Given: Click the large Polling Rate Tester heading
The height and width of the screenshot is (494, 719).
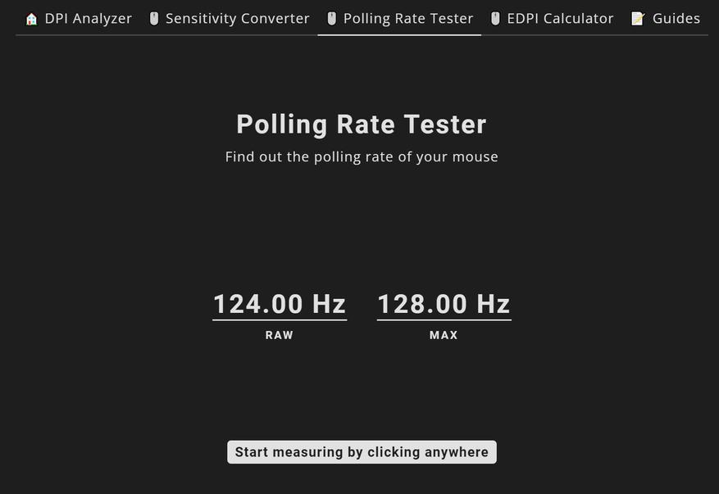Looking at the screenshot, I should [362, 125].
